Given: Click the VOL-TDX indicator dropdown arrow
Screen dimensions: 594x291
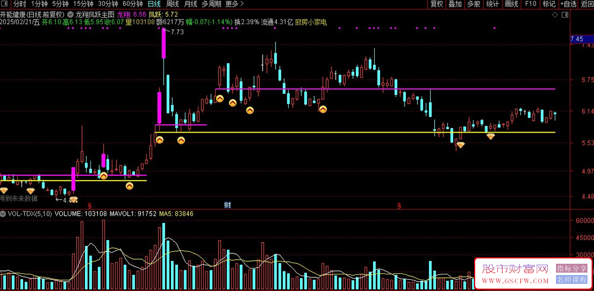Looking at the screenshot, I should point(2,213).
